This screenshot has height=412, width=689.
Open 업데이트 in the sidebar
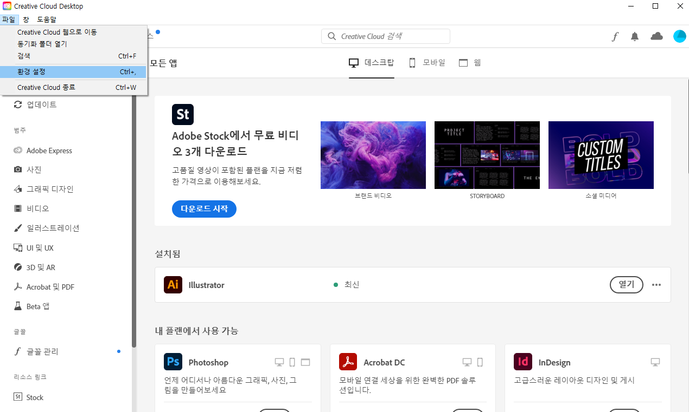(35, 104)
